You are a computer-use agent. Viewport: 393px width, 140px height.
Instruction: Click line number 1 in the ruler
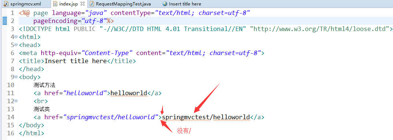click(12, 13)
